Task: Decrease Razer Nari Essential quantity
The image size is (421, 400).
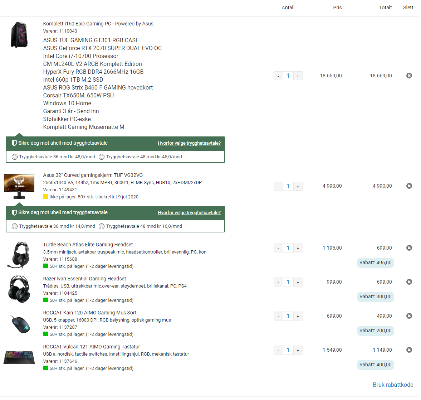Action: (278, 282)
